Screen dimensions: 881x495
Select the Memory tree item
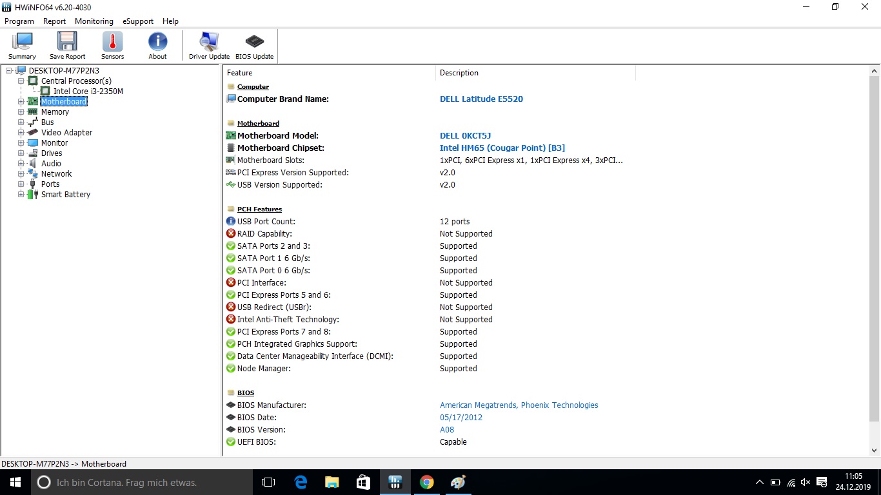pos(55,112)
